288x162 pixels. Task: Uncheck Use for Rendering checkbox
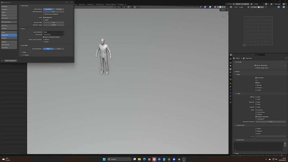click(x=255, y=65)
